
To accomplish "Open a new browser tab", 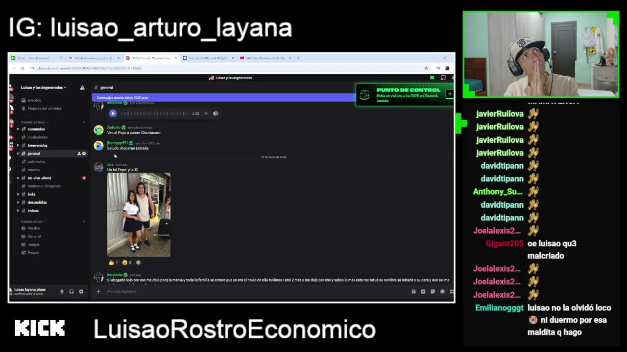I will click(x=298, y=58).
